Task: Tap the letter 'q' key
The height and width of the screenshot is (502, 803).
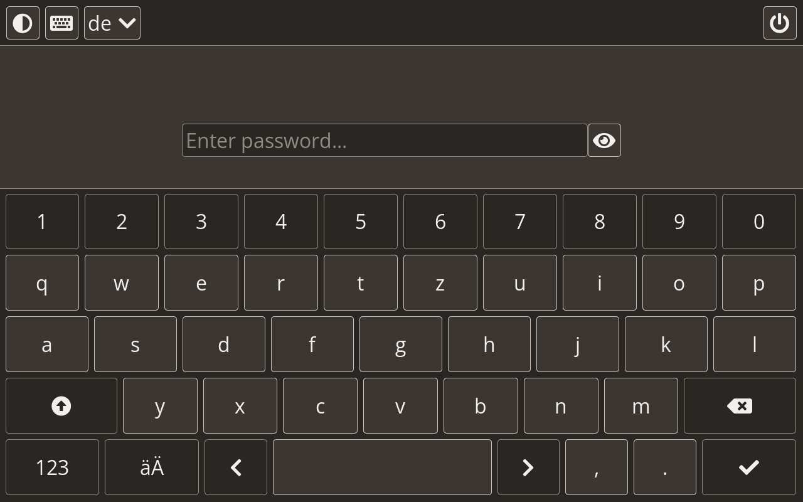Action: pos(42,283)
